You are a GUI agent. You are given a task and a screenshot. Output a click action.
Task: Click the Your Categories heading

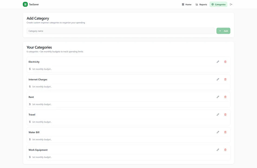[39, 47]
